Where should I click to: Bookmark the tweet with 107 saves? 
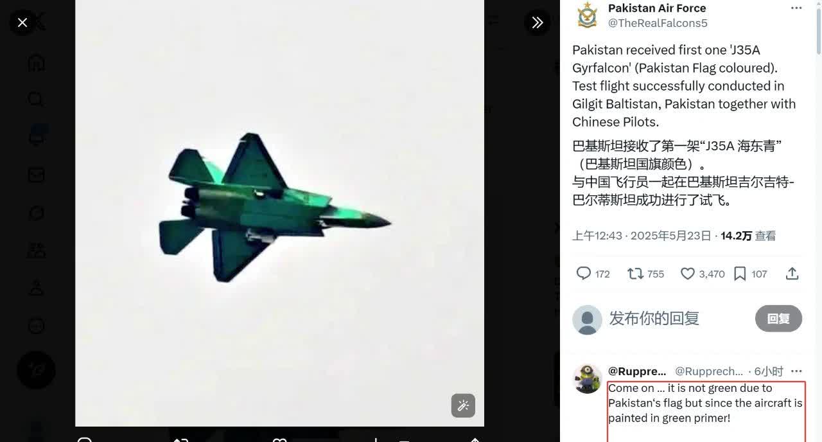(x=740, y=274)
